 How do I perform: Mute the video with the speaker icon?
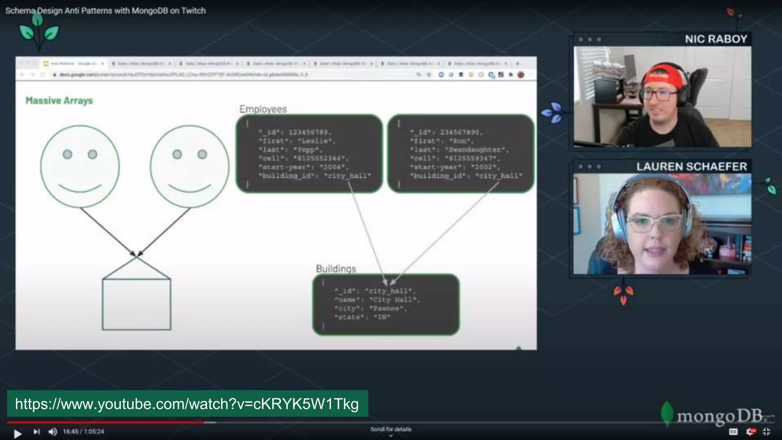[53, 432]
